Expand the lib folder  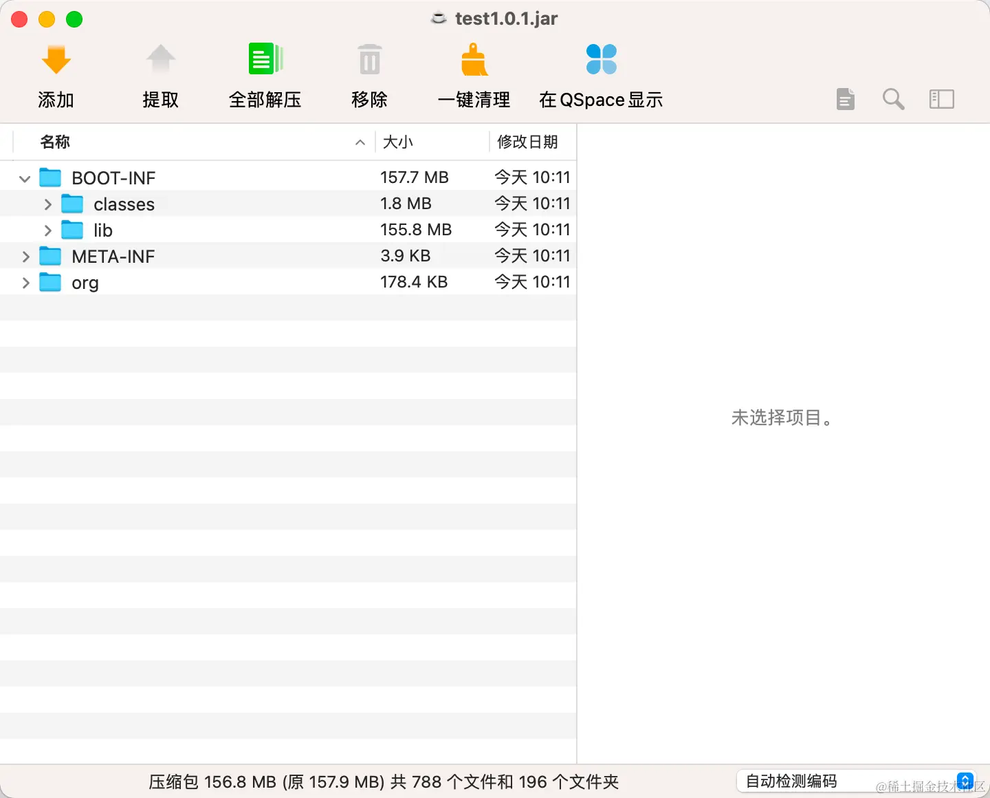pyautogui.click(x=47, y=230)
